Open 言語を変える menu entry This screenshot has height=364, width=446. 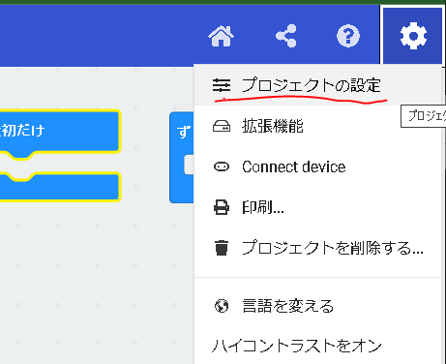[x=317, y=306]
